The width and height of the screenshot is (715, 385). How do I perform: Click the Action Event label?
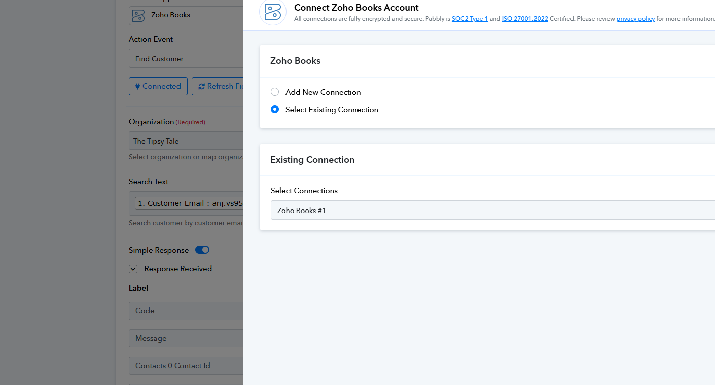tap(151, 39)
